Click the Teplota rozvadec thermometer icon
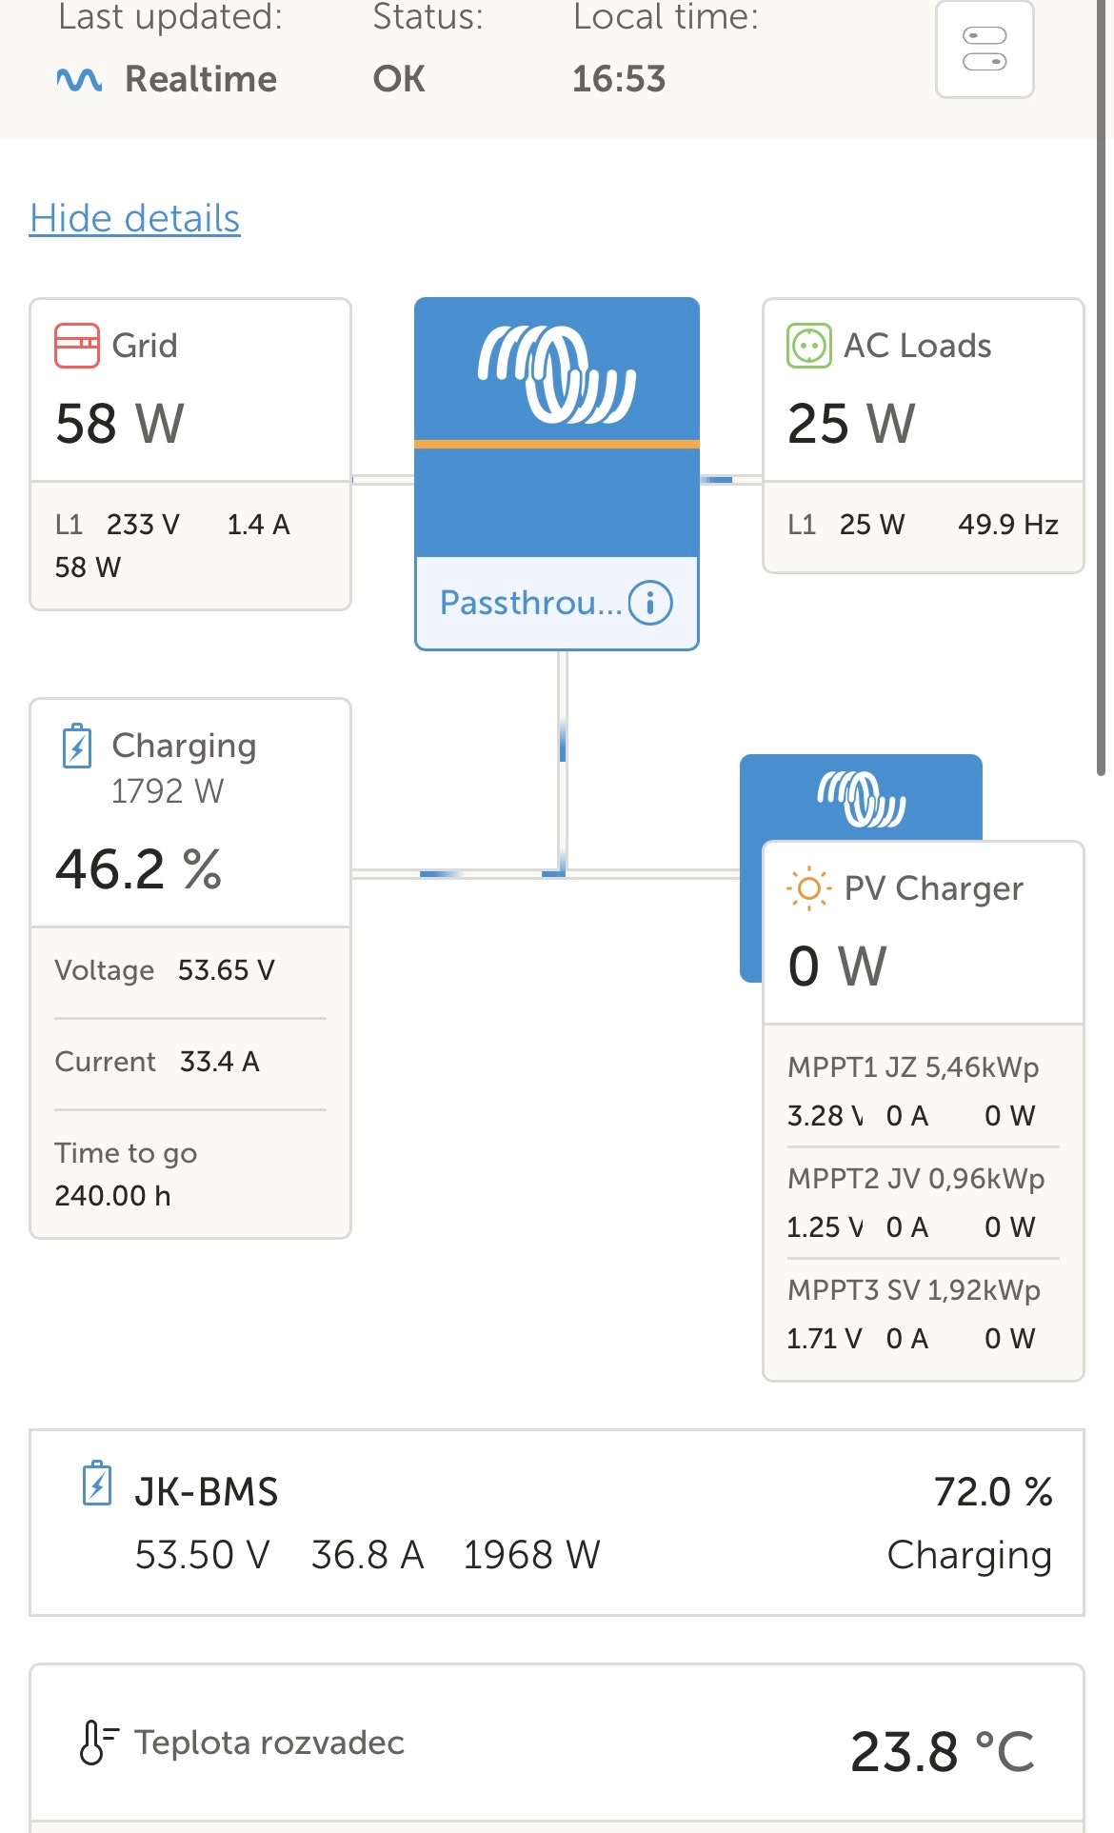 point(97,1743)
